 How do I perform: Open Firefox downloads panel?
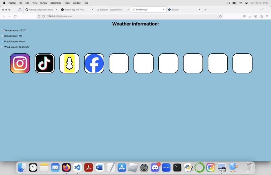pyautogui.click(x=250, y=16)
